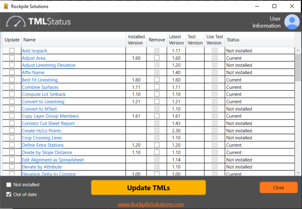Viewport: 302px width, 209px height.
Task: Select the Latest Version 2.30 cell of Create Hi/Lo Points
Action: [176, 131]
